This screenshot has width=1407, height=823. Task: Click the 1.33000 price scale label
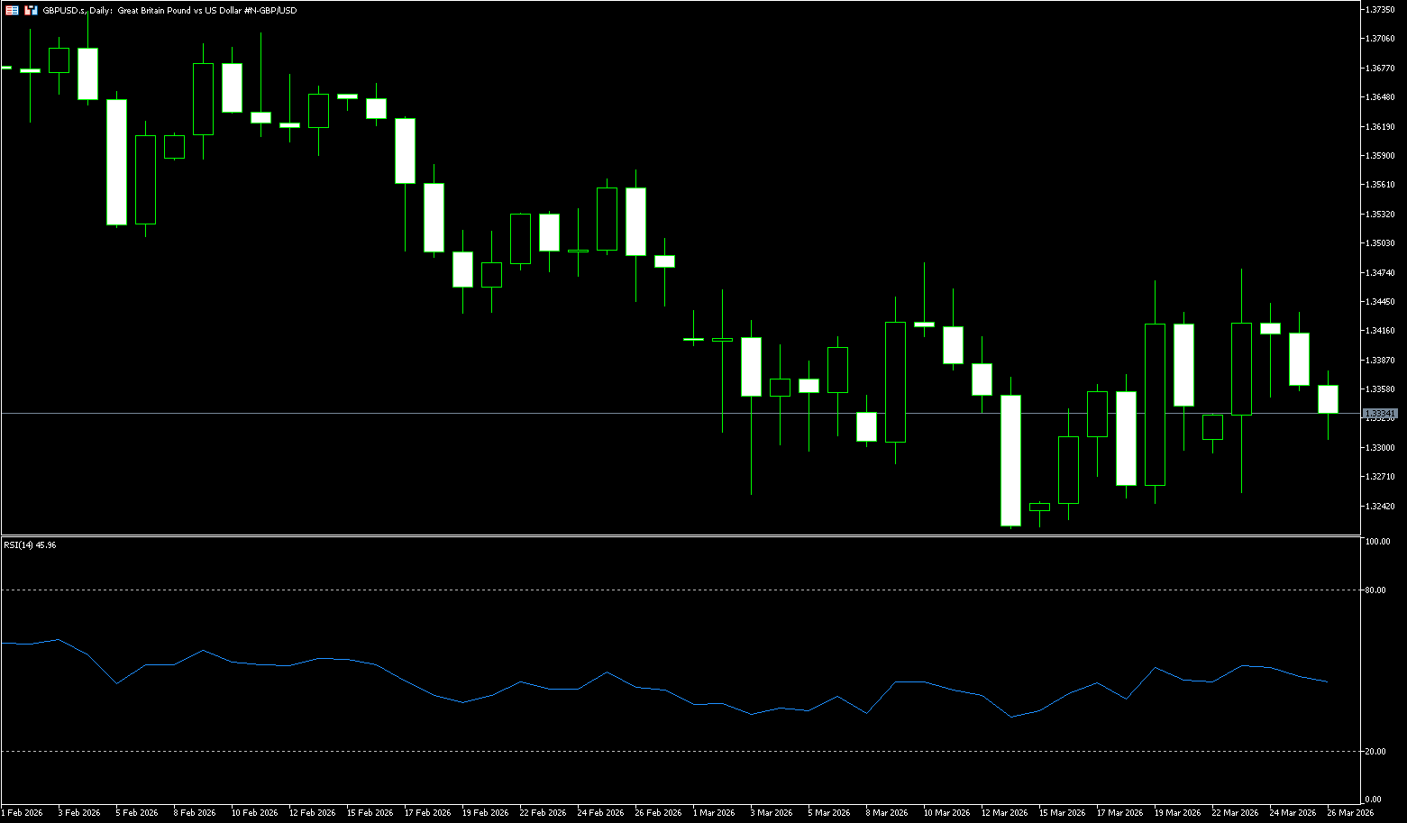(x=1380, y=448)
